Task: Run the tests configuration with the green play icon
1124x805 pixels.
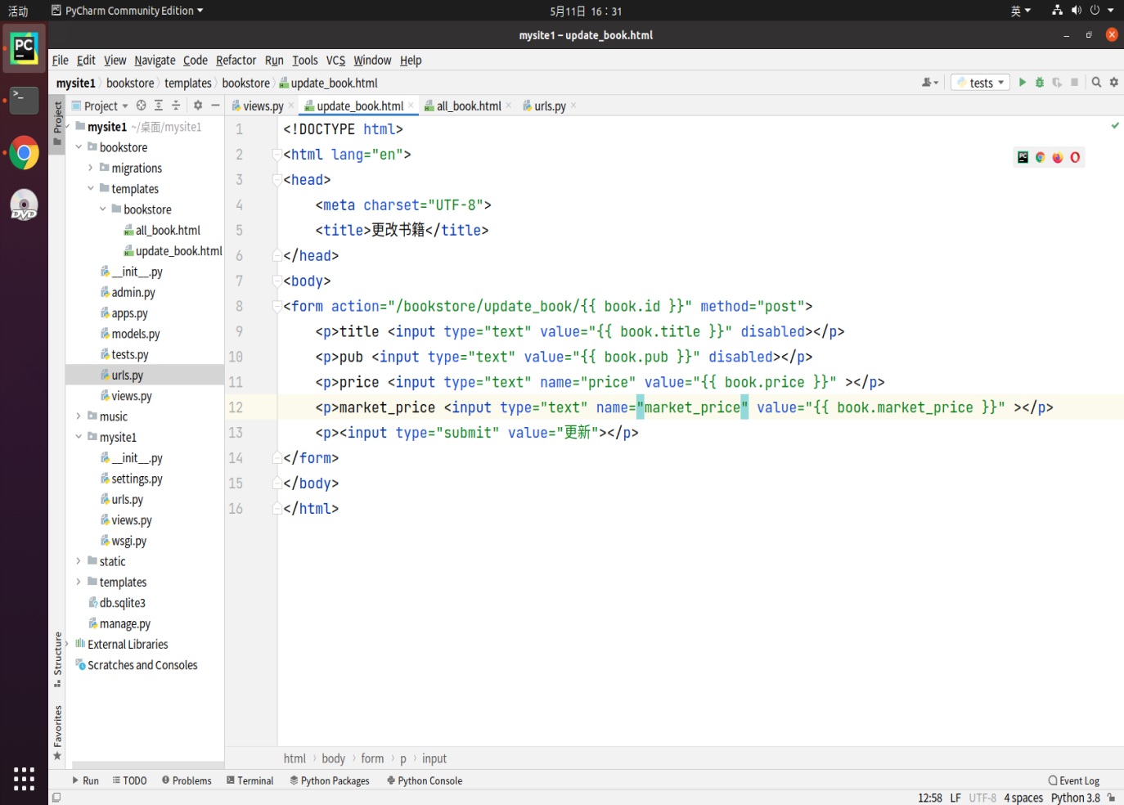Action: pos(1022,83)
